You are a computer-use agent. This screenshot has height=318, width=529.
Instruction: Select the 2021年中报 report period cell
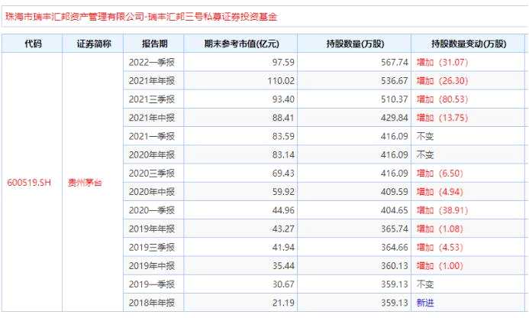coord(154,118)
